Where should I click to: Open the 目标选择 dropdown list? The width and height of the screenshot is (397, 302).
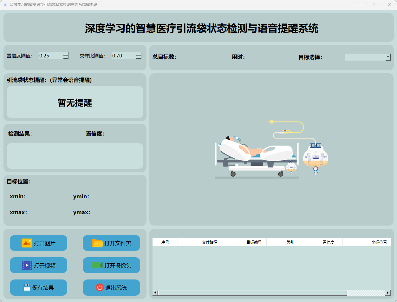coord(388,57)
